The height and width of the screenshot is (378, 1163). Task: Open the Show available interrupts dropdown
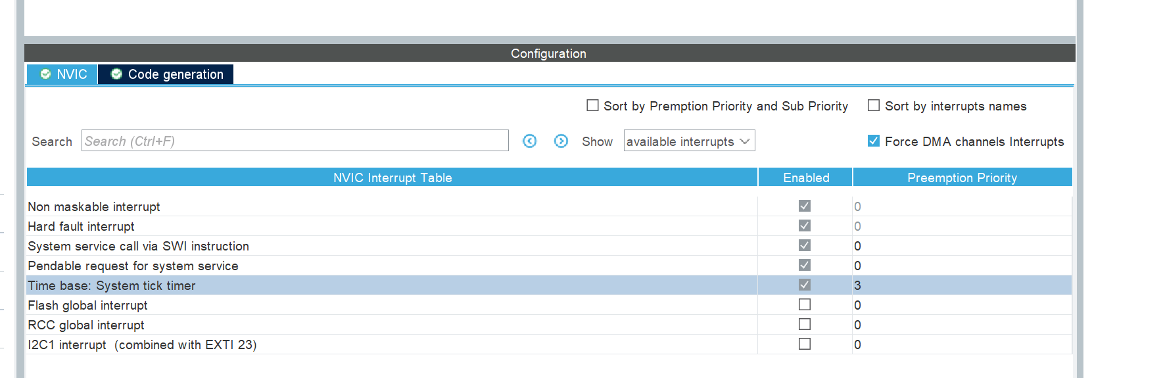689,141
